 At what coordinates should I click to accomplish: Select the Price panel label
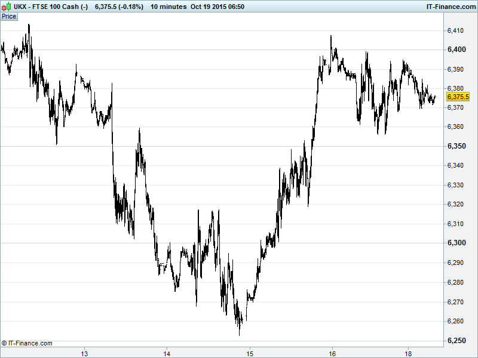pyautogui.click(x=9, y=16)
